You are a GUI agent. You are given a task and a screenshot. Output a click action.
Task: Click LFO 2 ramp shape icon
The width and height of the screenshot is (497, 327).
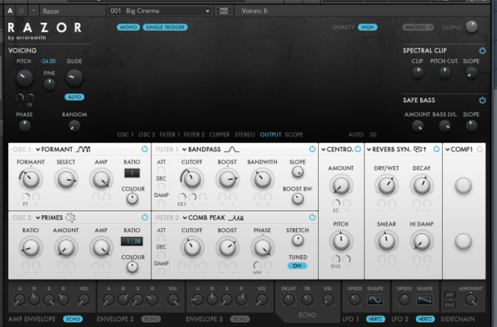425,300
